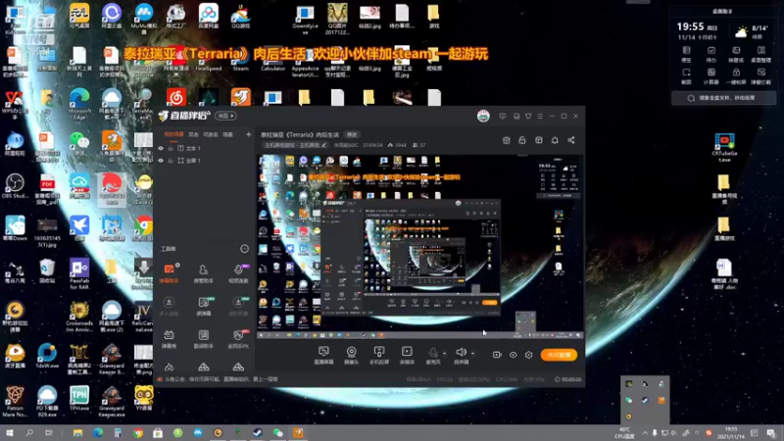The height and width of the screenshot is (441, 784).
Task: Click the 修改 button beside stream title
Action: (x=352, y=134)
